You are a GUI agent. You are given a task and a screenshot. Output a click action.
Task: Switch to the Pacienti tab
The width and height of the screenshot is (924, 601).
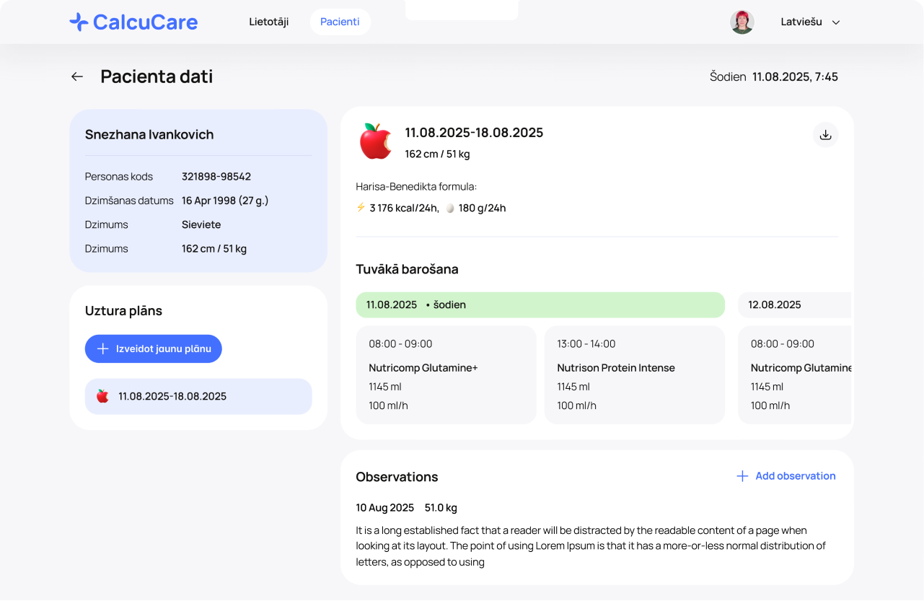(x=340, y=22)
